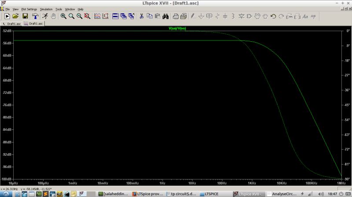
Task: Click the Paste clipboard icon
Action: tap(158, 16)
